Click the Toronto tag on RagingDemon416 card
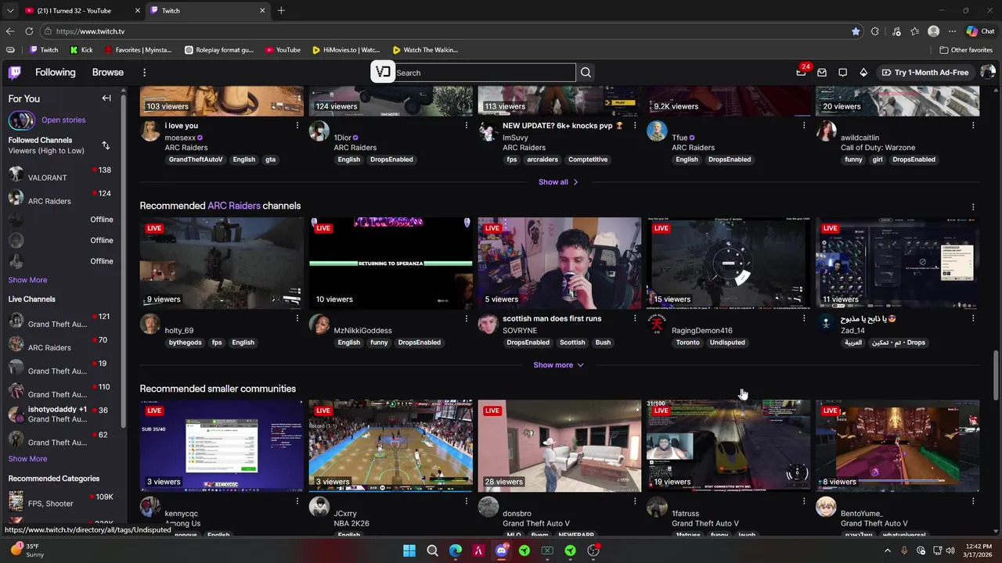Screen dimensions: 1002x563 [x=687, y=342]
